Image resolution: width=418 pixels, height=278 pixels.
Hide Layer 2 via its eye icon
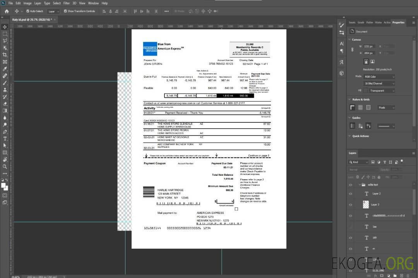click(351, 194)
